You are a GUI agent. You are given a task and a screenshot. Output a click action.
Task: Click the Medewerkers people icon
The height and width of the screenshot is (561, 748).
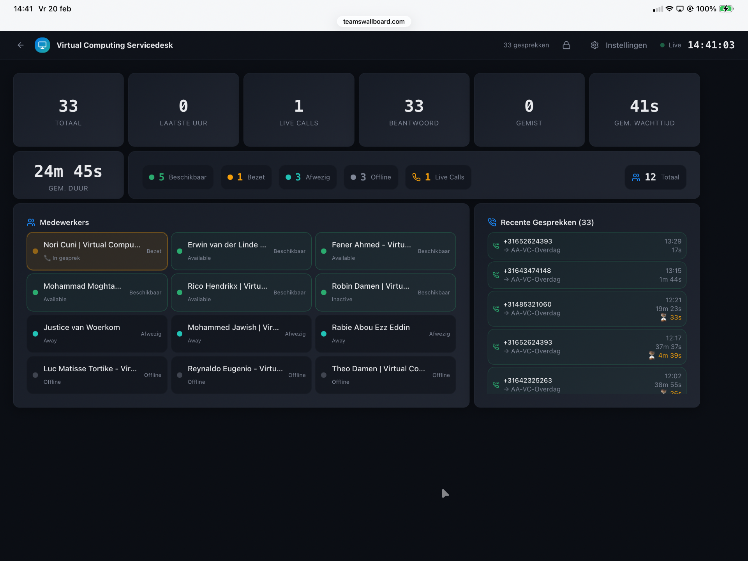(x=31, y=222)
